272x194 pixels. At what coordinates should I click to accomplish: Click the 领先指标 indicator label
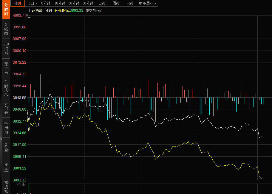(x=62, y=10)
